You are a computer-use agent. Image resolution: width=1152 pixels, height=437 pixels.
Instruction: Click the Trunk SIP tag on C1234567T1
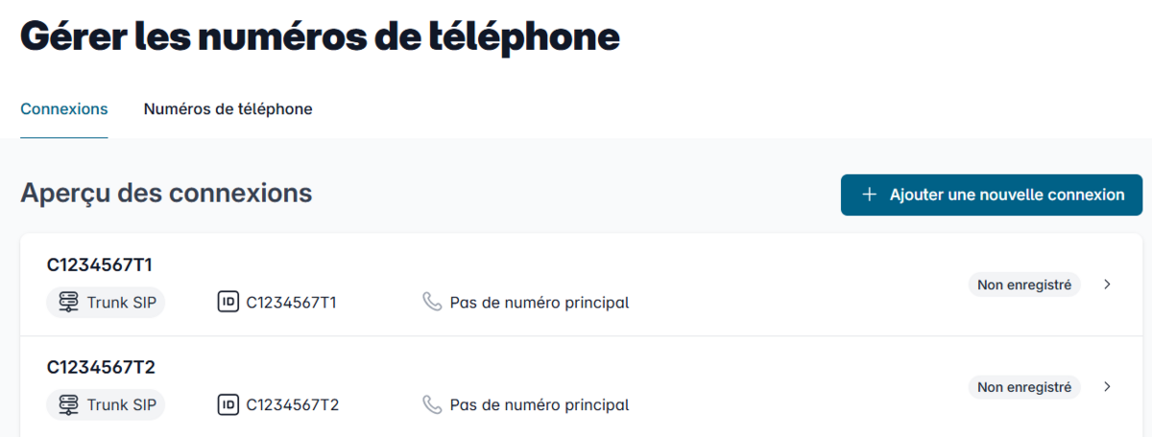121,303
